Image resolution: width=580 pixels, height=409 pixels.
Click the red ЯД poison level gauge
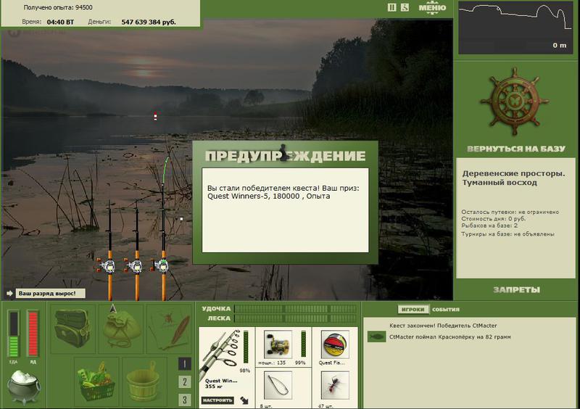[33, 334]
